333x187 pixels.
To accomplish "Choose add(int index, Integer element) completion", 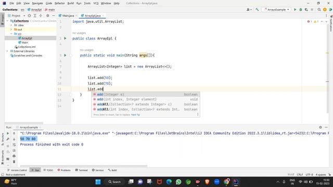I will click(146, 99).
